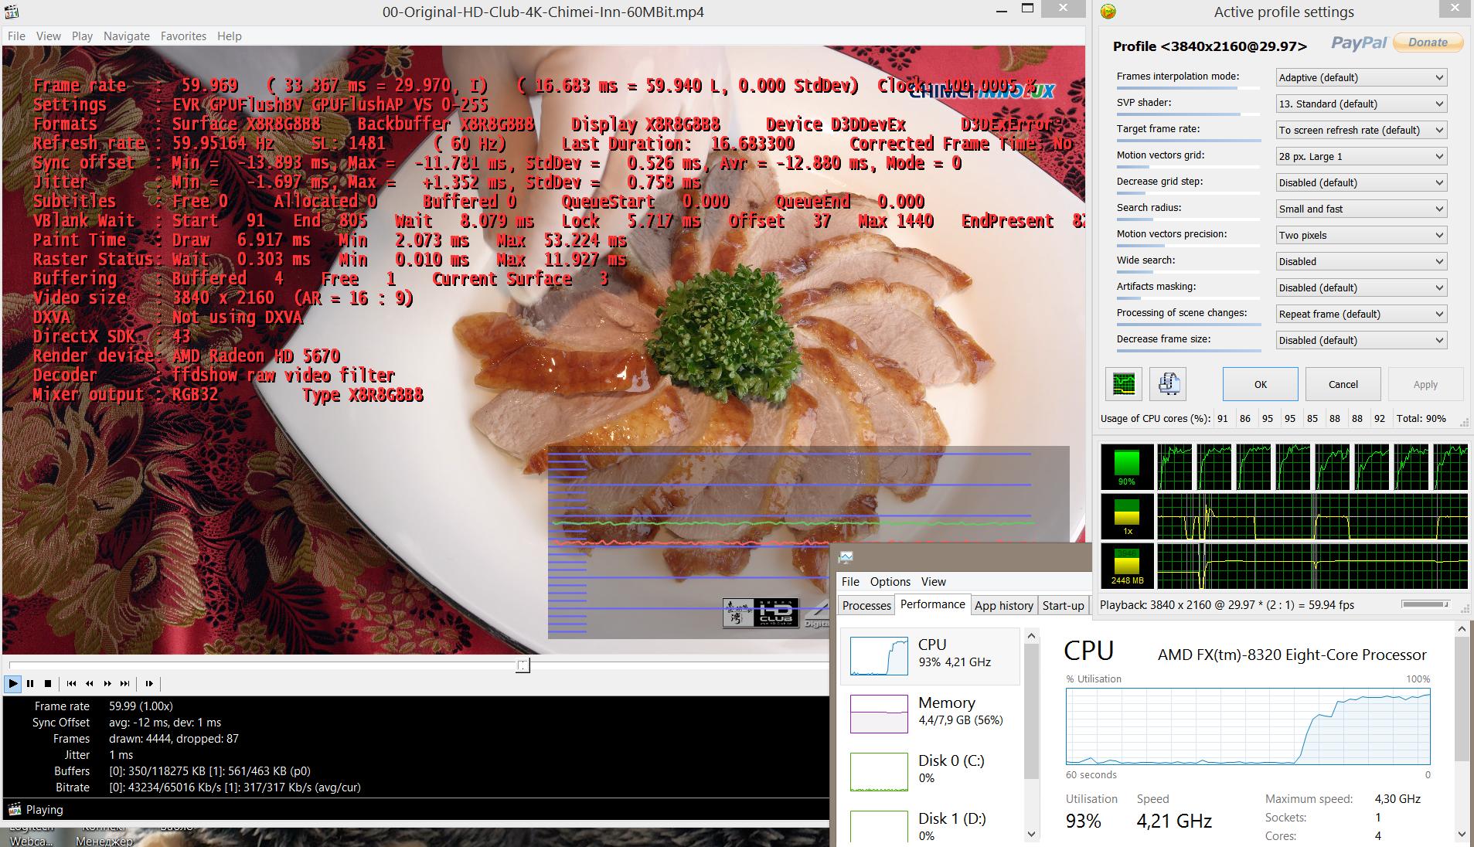Switch to the App history tab
This screenshot has height=847, width=1474.
(1003, 606)
